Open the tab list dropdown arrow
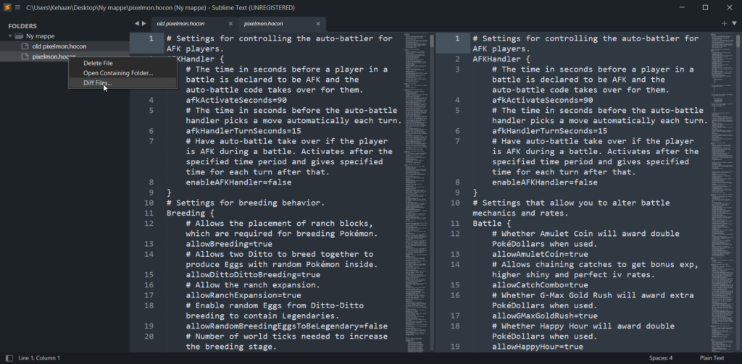Screen dimensions: 742x364 tap(735, 24)
